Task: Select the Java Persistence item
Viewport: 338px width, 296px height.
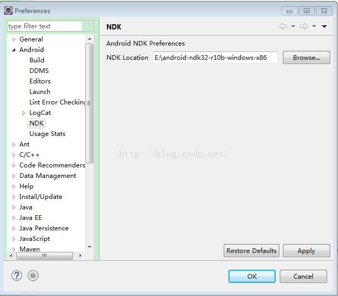Action: (x=44, y=228)
